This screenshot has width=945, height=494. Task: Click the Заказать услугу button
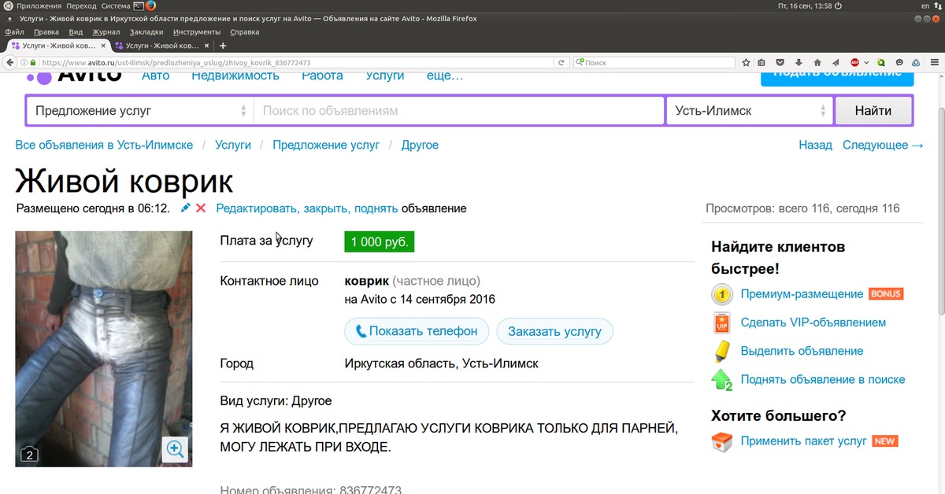click(554, 331)
